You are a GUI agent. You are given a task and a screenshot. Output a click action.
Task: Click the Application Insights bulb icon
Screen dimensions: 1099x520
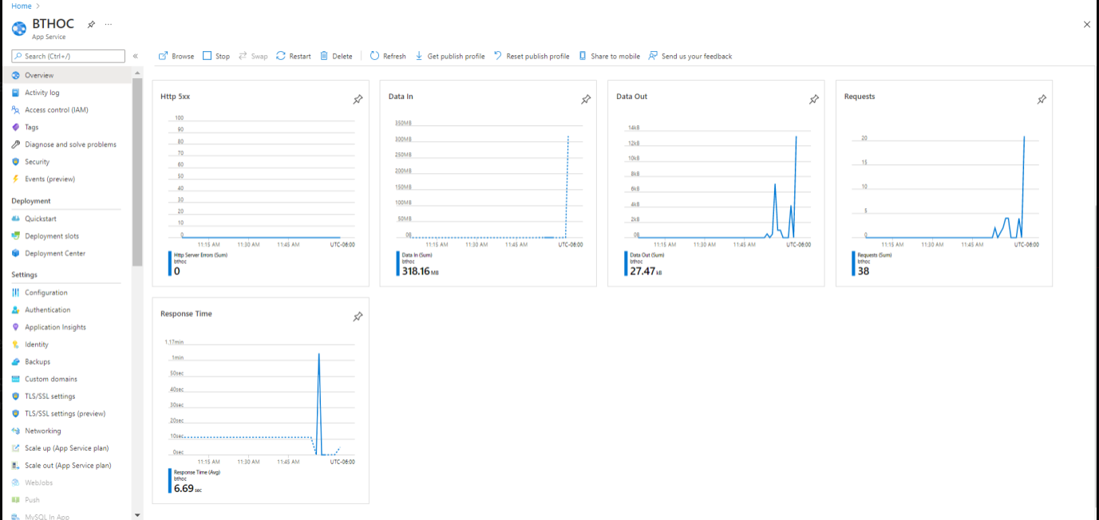click(16, 327)
